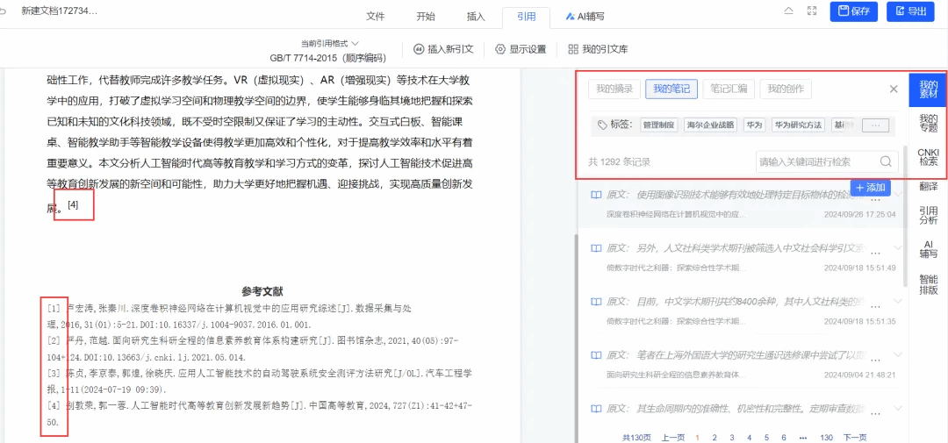
Task: Click the 保存 (Save) button
Action: pyautogui.click(x=853, y=11)
